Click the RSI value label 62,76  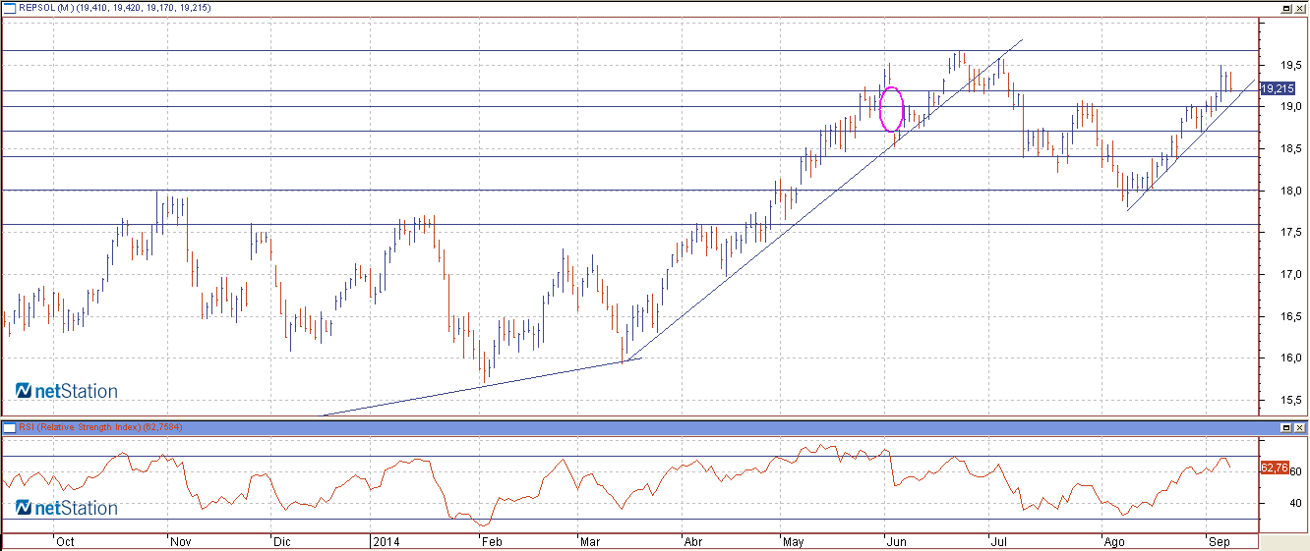pyautogui.click(x=1274, y=468)
